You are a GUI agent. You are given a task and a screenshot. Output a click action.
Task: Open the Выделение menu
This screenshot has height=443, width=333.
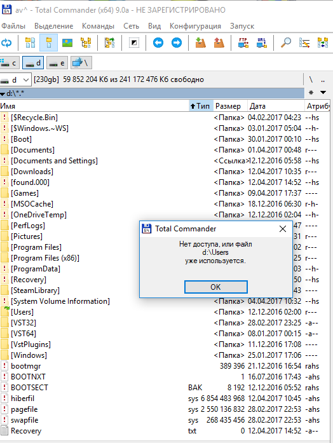pyautogui.click(x=53, y=26)
